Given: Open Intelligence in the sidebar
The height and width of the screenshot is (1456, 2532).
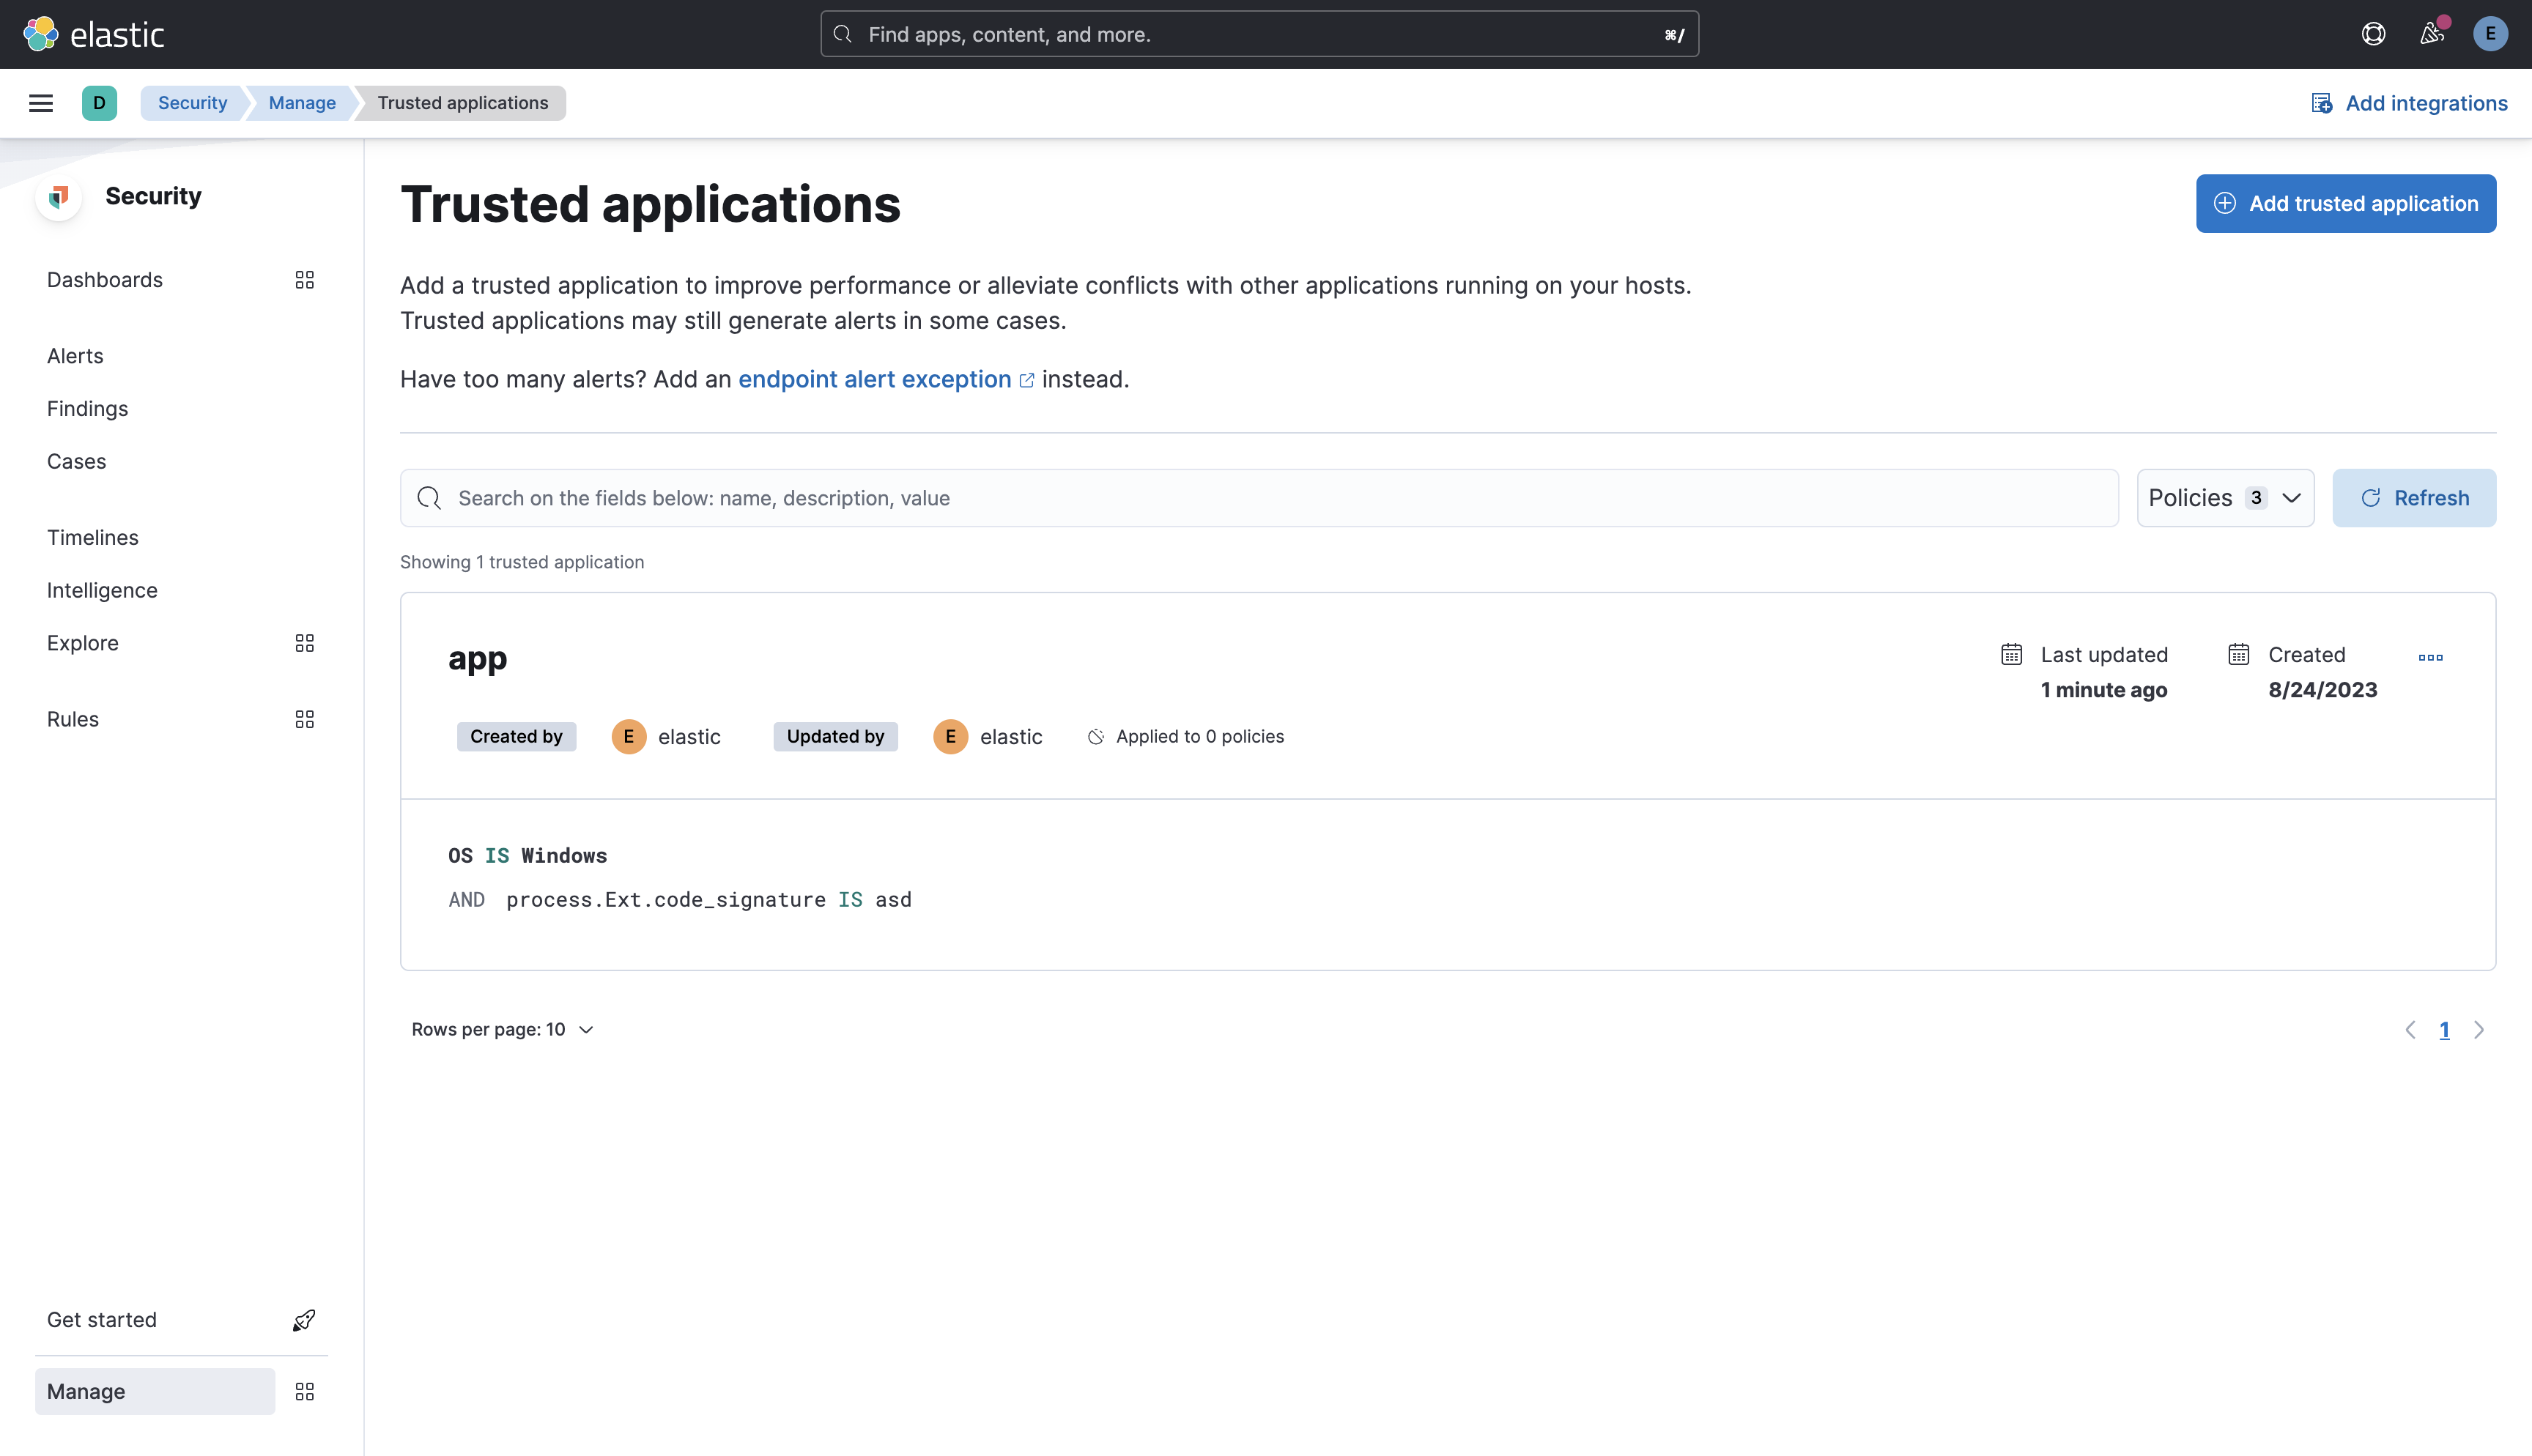Looking at the screenshot, I should (x=102, y=591).
